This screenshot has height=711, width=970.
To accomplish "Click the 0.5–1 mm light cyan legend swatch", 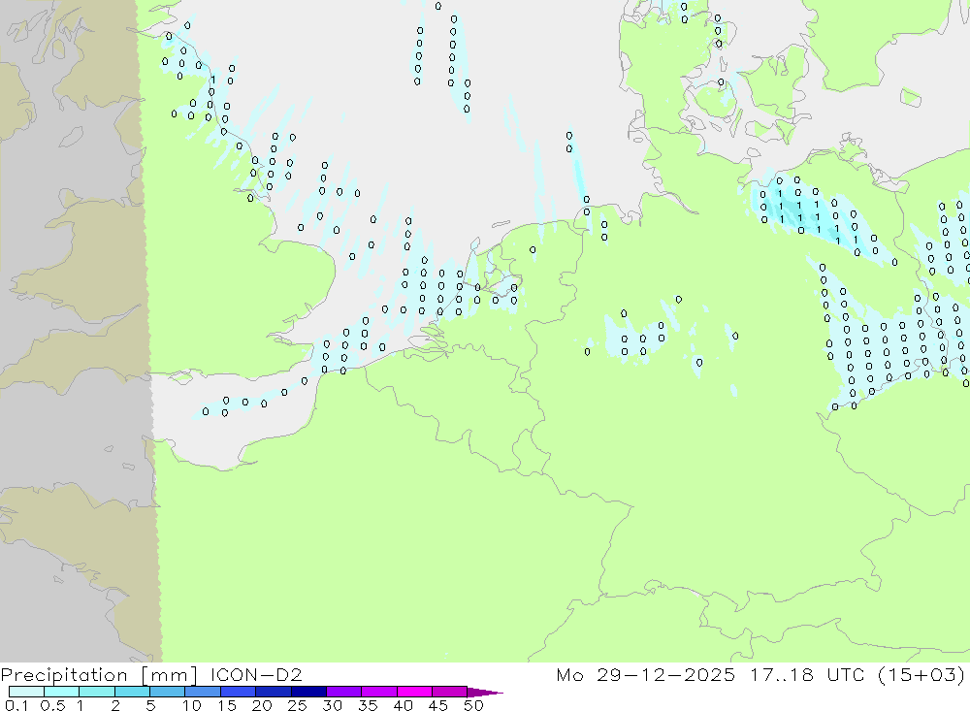I will 62,692.
